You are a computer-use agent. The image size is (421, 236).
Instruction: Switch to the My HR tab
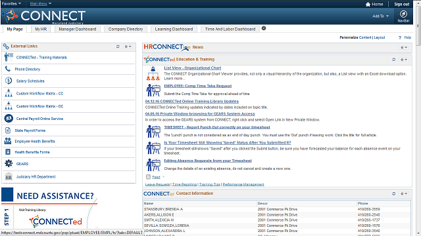(x=41, y=29)
